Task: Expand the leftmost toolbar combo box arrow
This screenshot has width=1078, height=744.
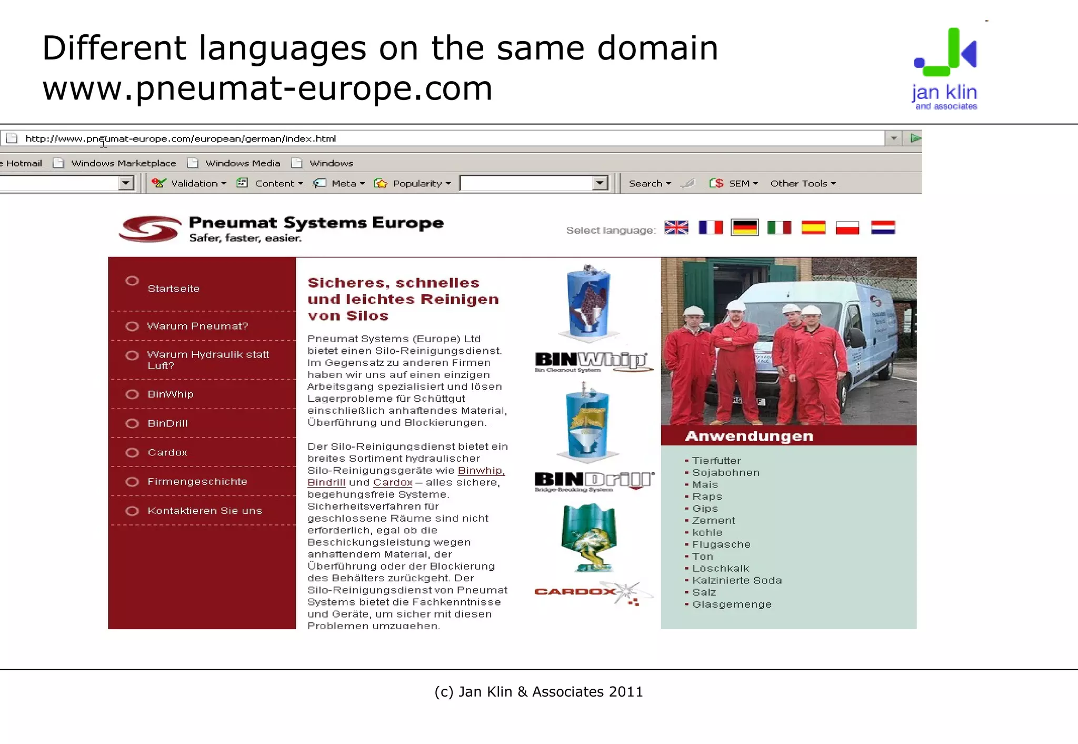Action: tap(126, 183)
